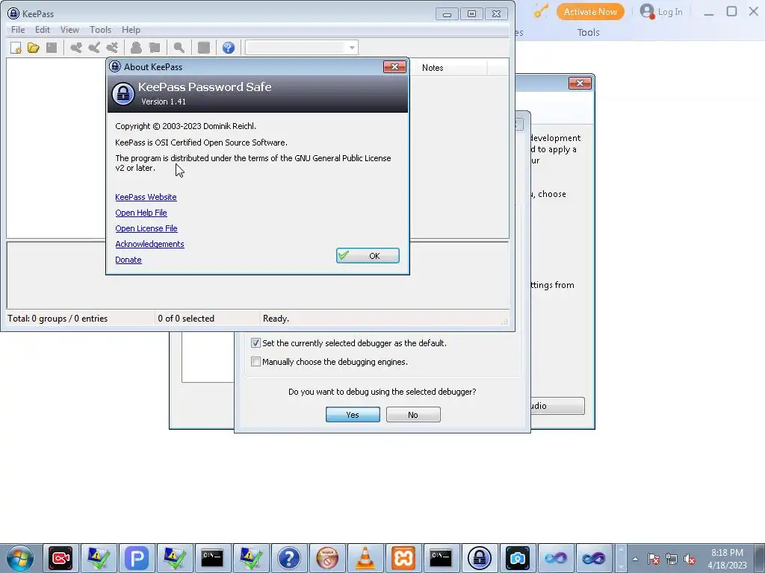The image size is (765, 573).
Task: Click the copyright line mentioning Dominik Reichl
Action: point(185,126)
